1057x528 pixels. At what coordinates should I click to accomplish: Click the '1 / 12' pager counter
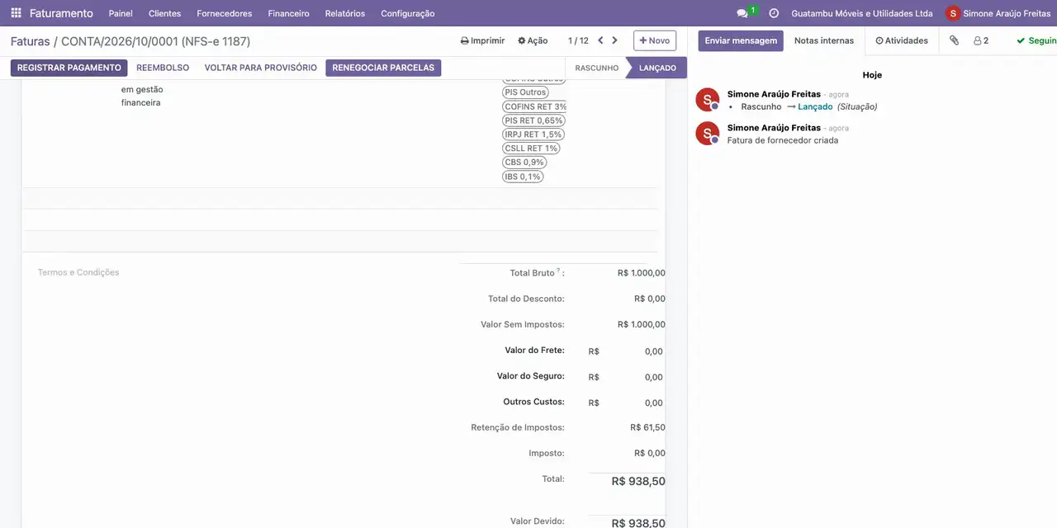(x=578, y=40)
